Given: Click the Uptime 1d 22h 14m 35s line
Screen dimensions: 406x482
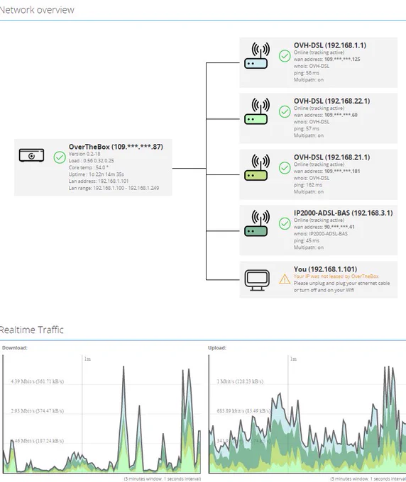Looking at the screenshot, I should 97,174.
